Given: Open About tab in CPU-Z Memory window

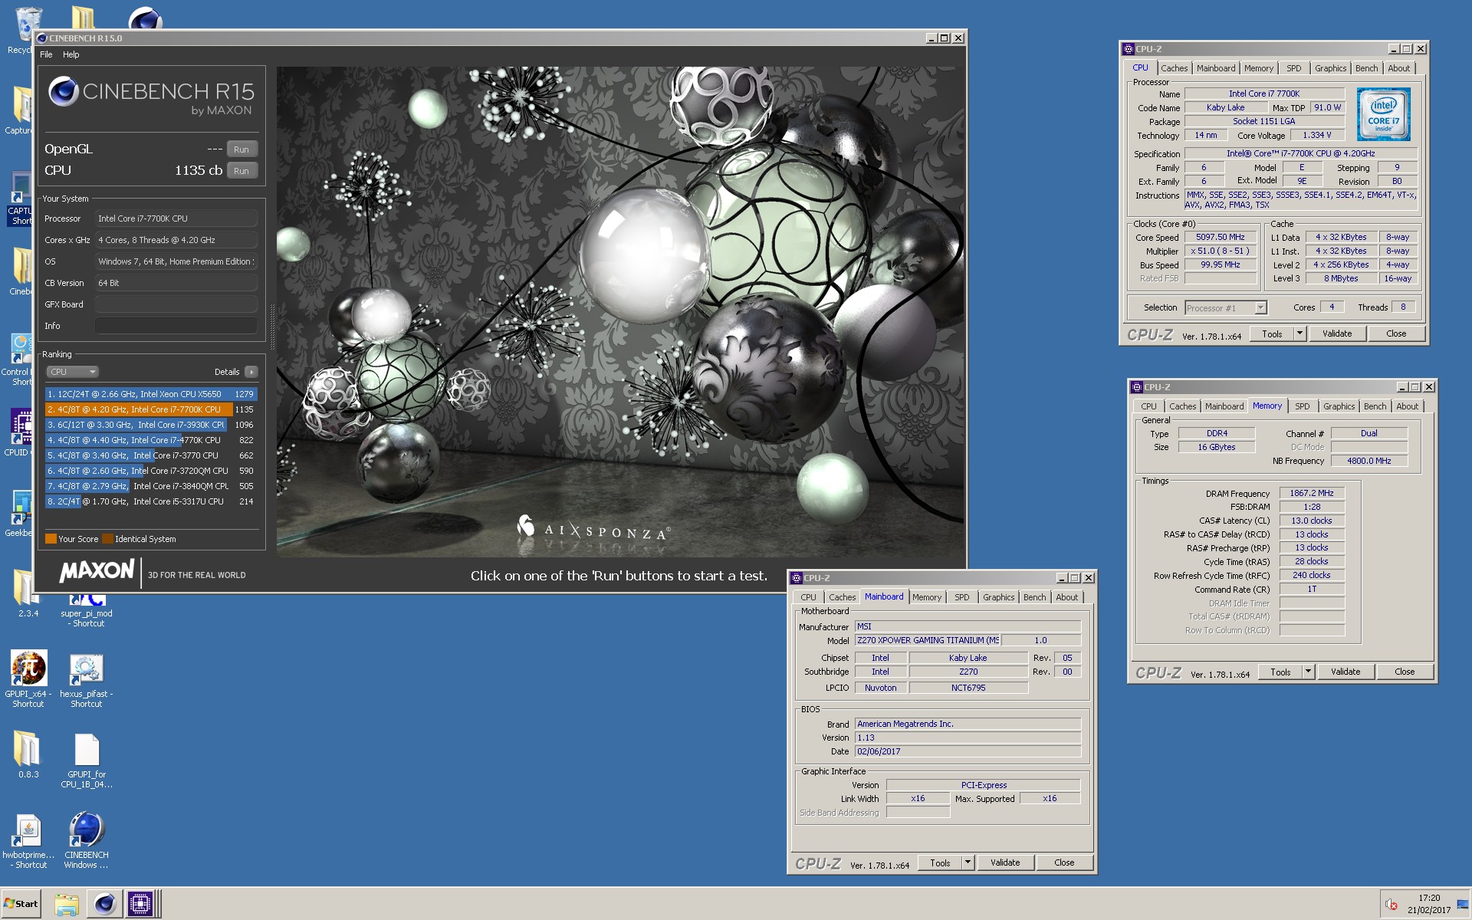Looking at the screenshot, I should click(x=1407, y=406).
